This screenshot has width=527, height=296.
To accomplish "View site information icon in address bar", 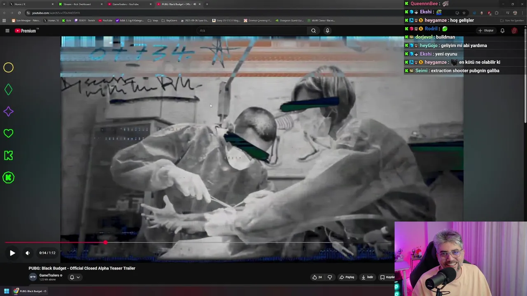I will [28, 13].
